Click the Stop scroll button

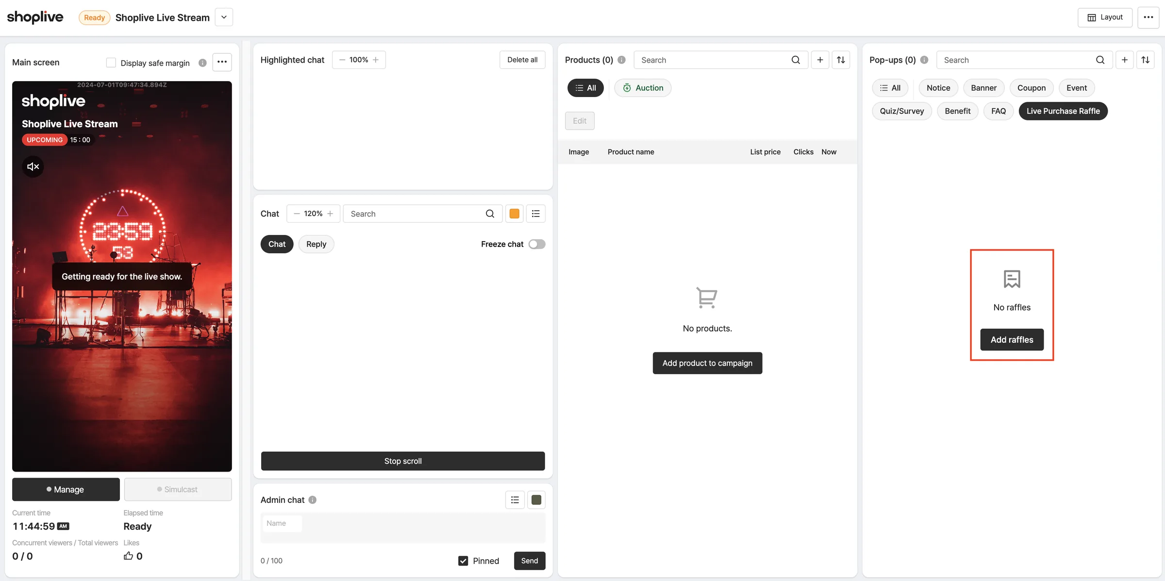(x=403, y=461)
